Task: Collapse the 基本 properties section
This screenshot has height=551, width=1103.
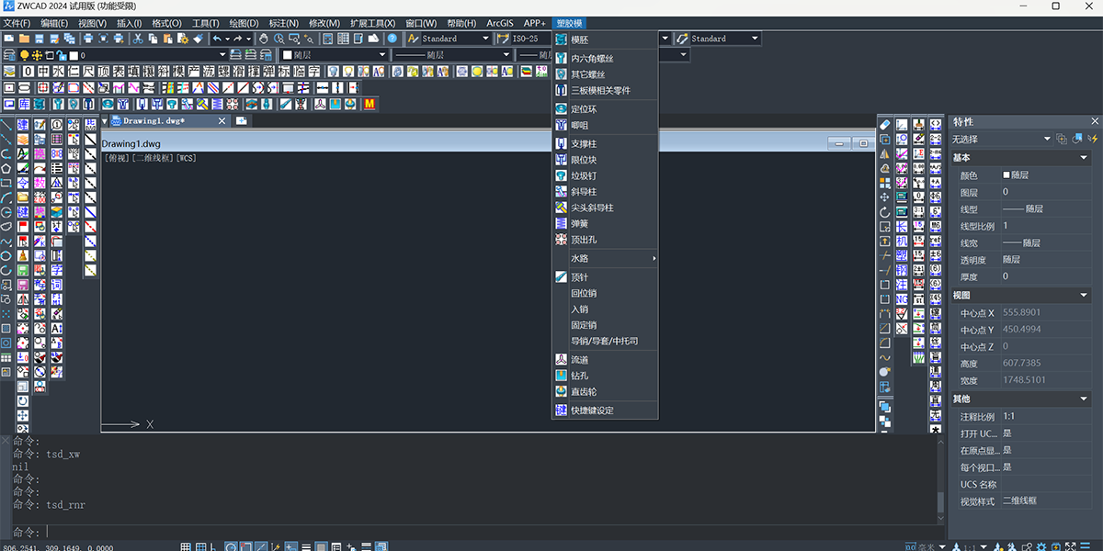Action: [1085, 158]
